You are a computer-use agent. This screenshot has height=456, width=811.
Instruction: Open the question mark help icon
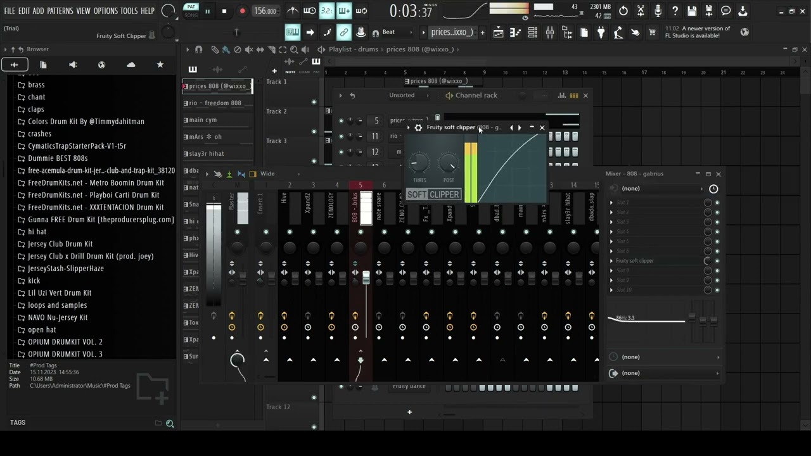[x=675, y=11]
